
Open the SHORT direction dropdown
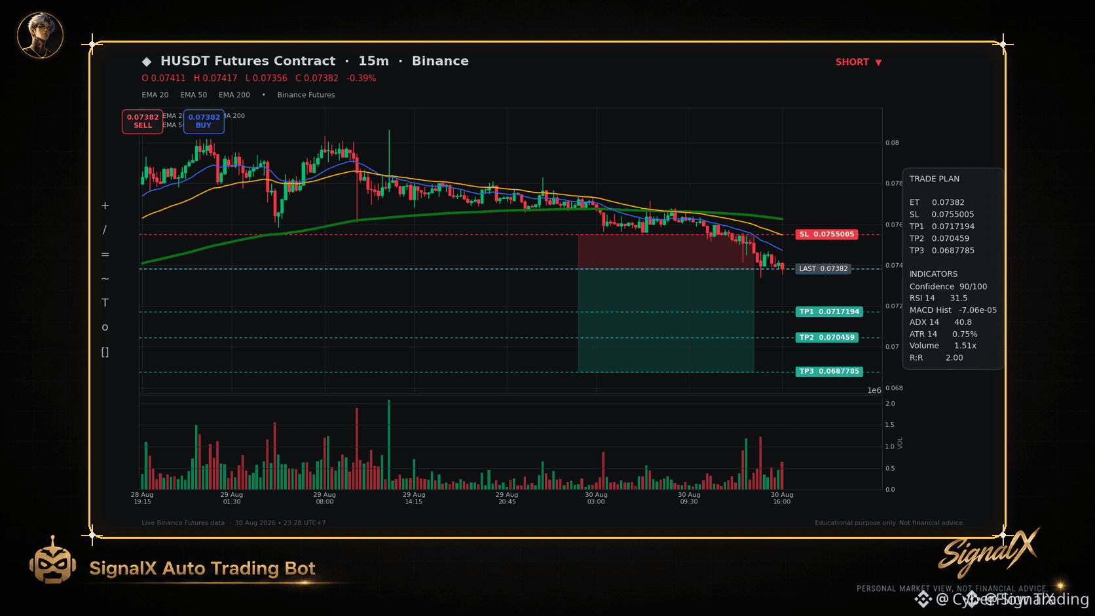click(x=859, y=62)
